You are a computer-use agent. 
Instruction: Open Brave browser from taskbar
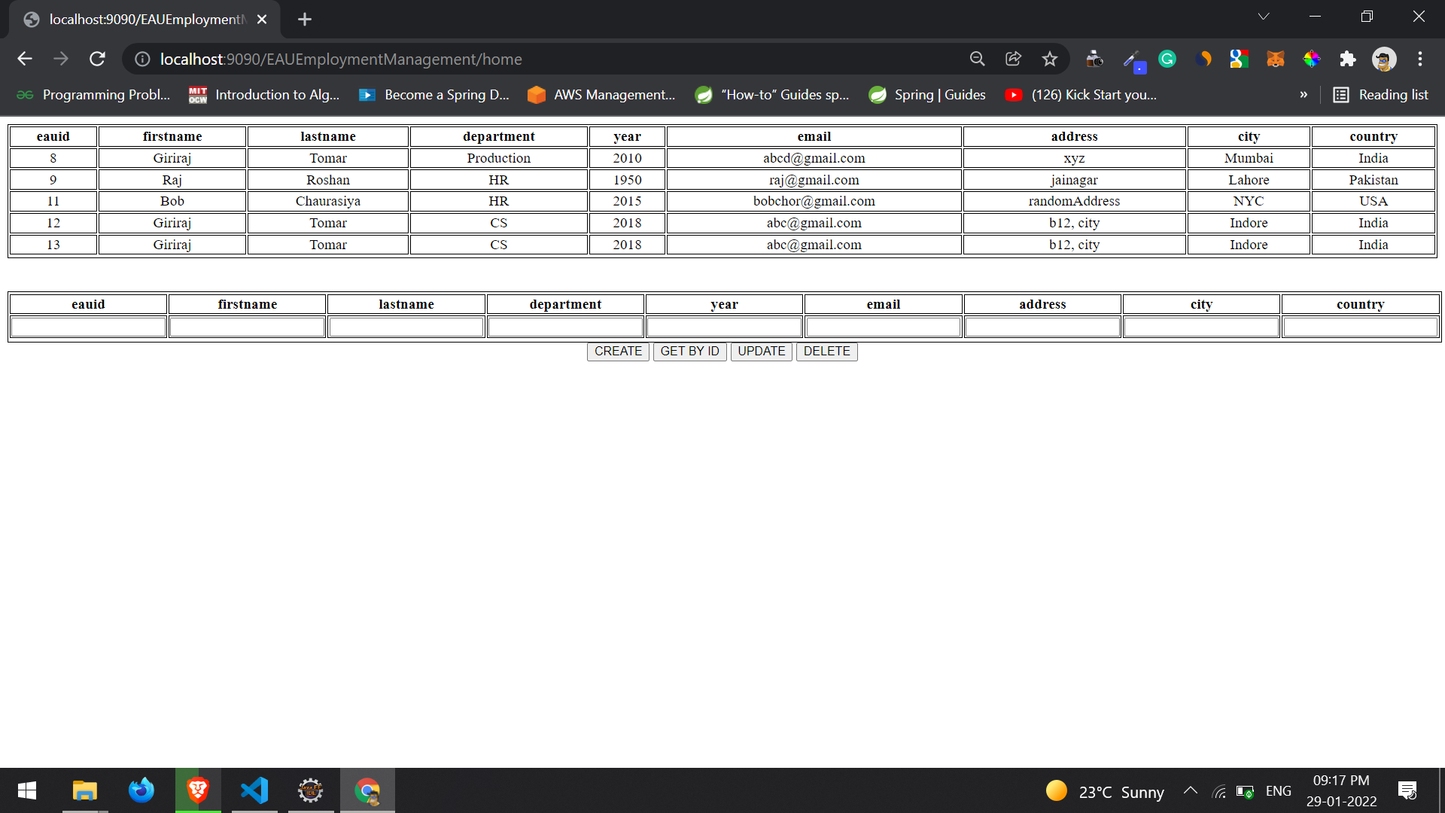click(x=198, y=790)
